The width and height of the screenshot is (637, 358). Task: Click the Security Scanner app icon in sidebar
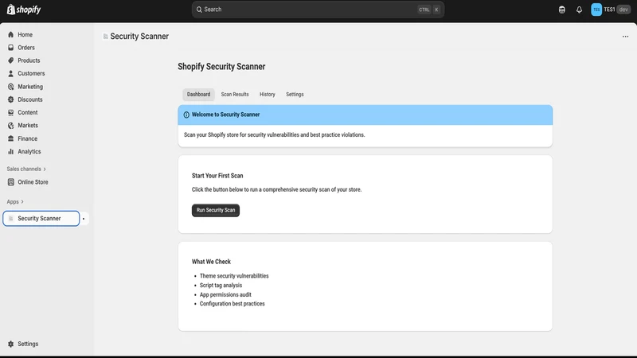pyautogui.click(x=11, y=218)
